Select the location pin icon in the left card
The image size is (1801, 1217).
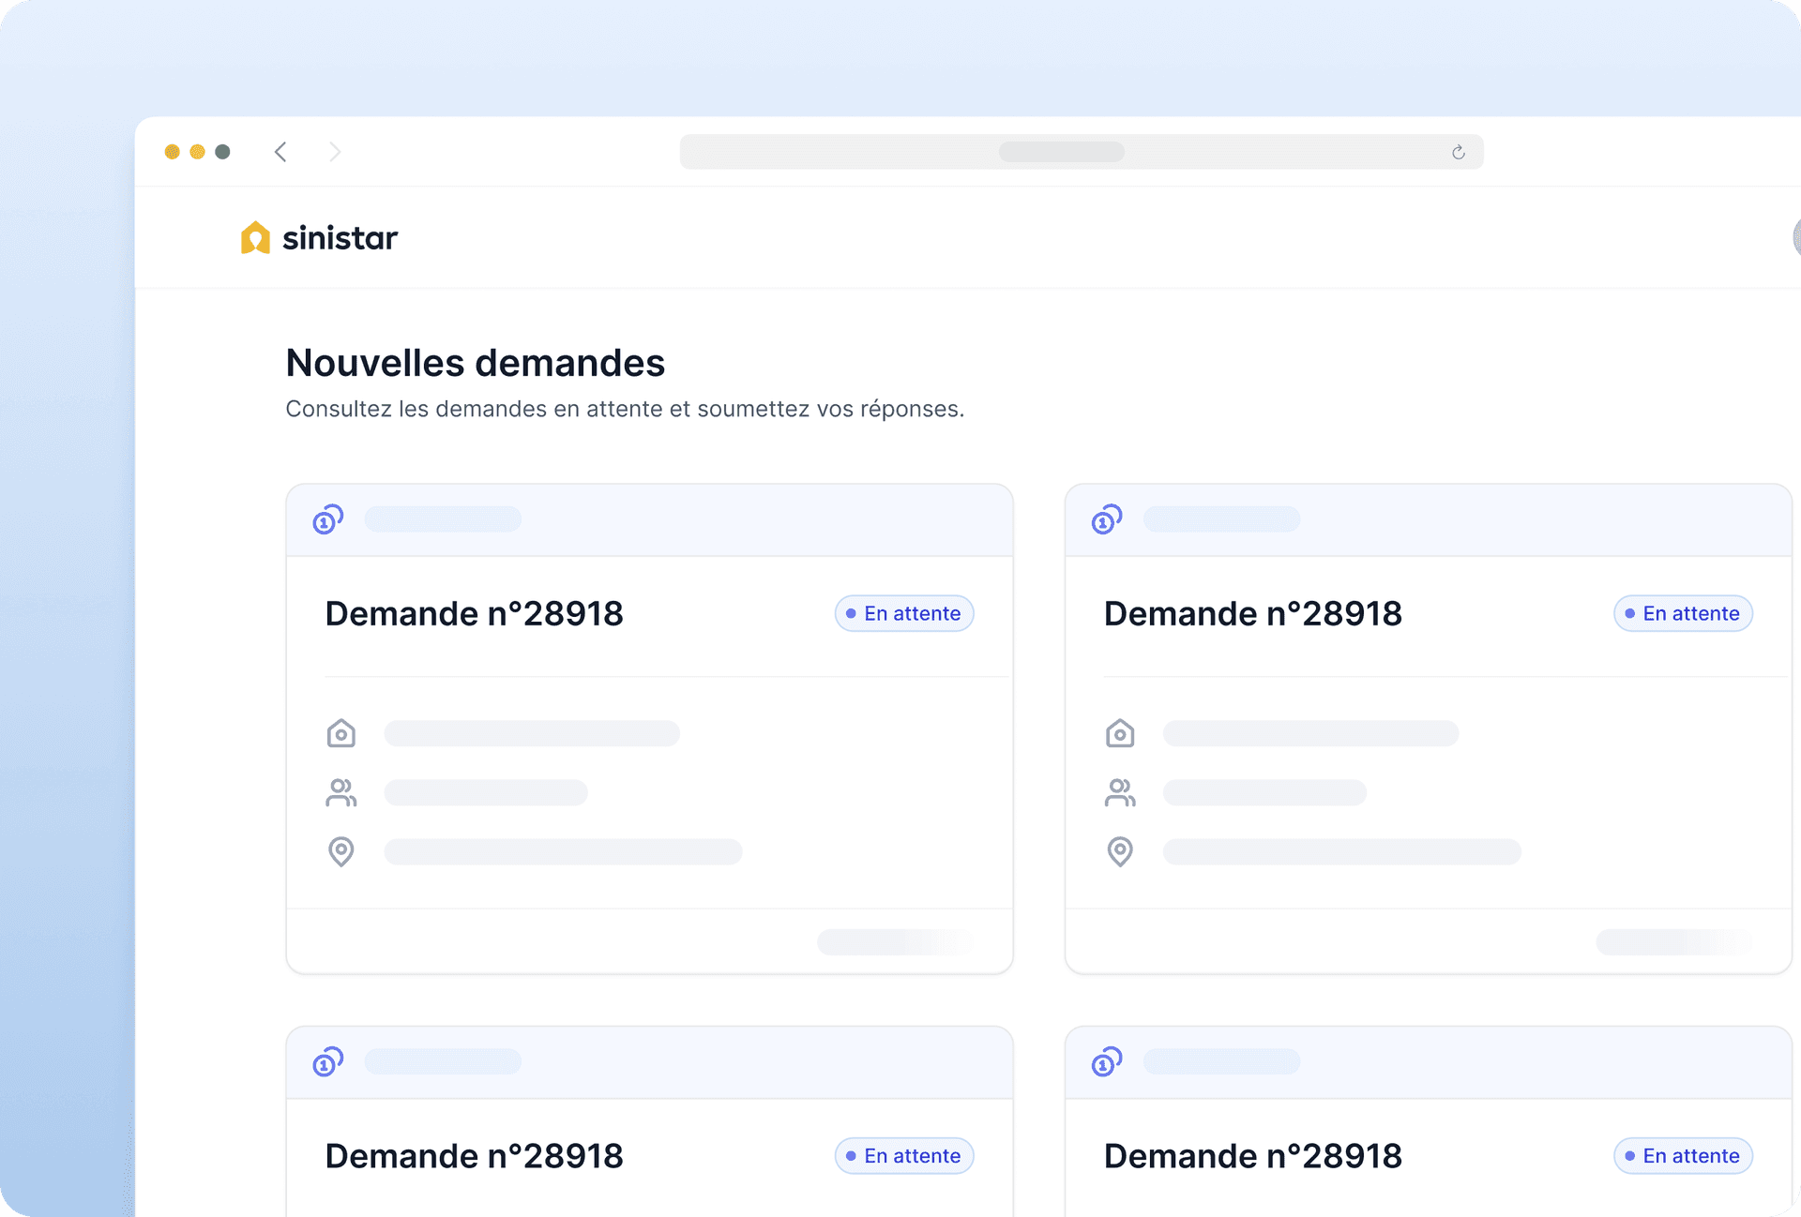(341, 851)
